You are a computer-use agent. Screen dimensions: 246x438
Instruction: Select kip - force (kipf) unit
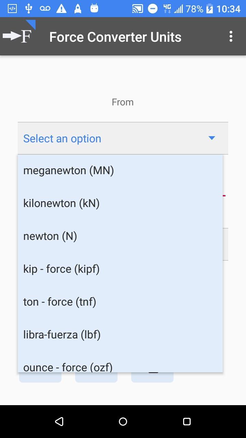(x=61, y=269)
